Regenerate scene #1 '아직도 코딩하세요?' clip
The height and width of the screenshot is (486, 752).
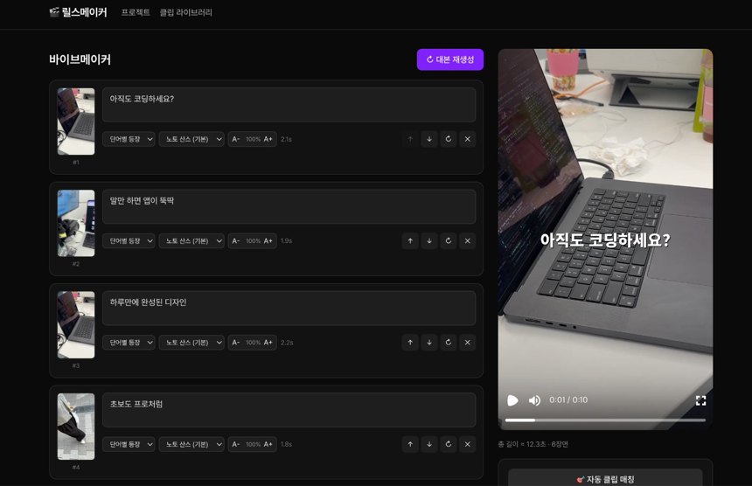(449, 139)
